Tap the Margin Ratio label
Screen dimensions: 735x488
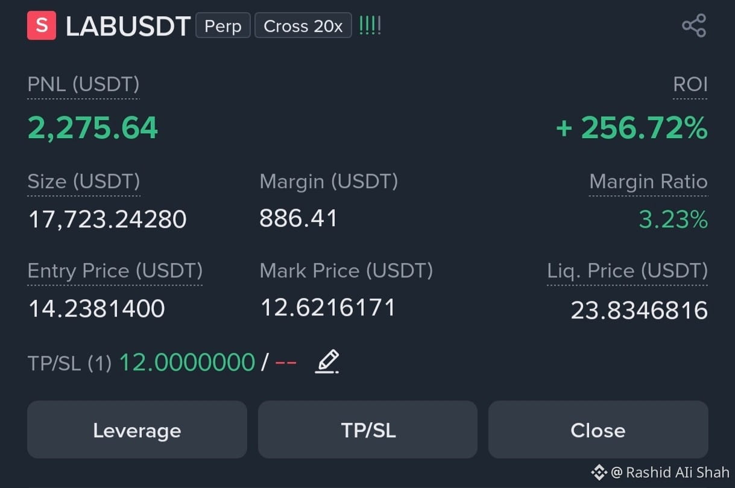click(648, 182)
